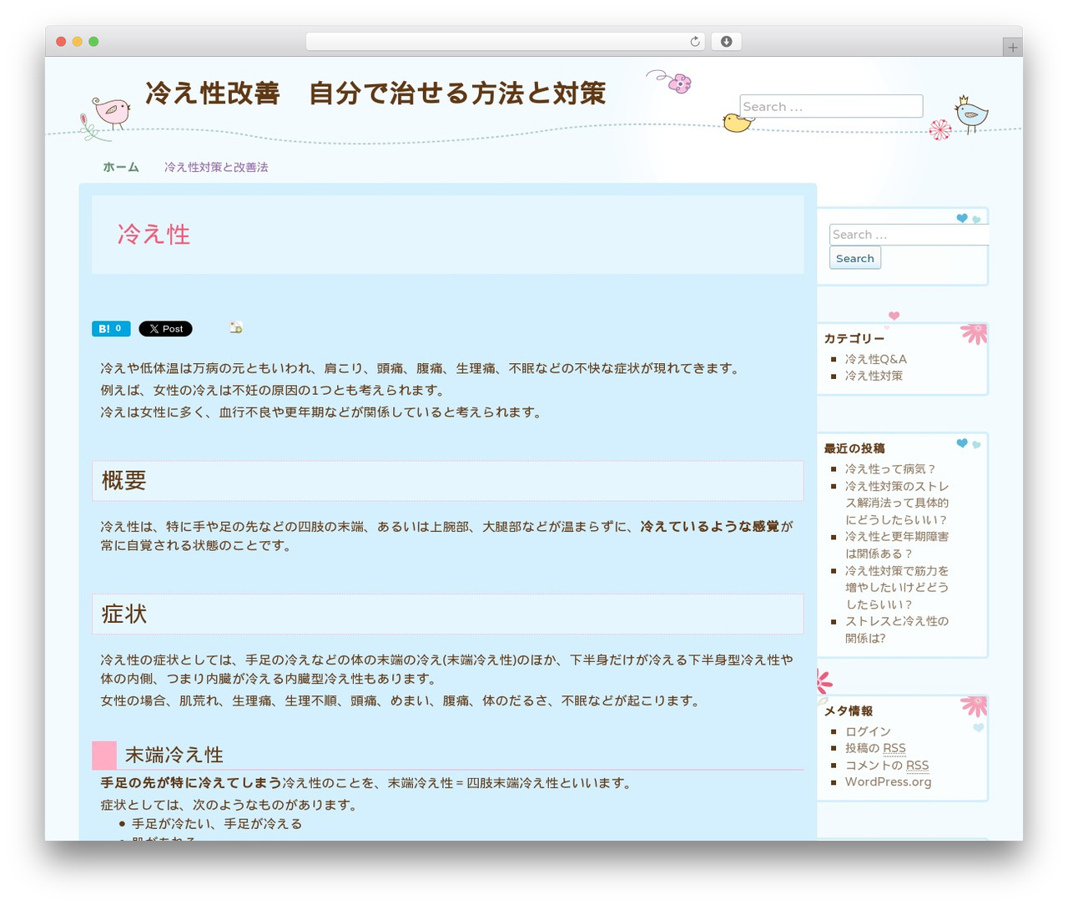
Task: Click the 冷え性 page title heading
Action: point(154,235)
